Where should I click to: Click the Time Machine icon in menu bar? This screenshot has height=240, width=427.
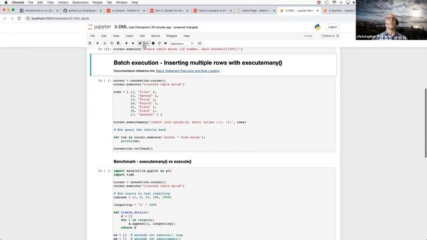(326, 3)
